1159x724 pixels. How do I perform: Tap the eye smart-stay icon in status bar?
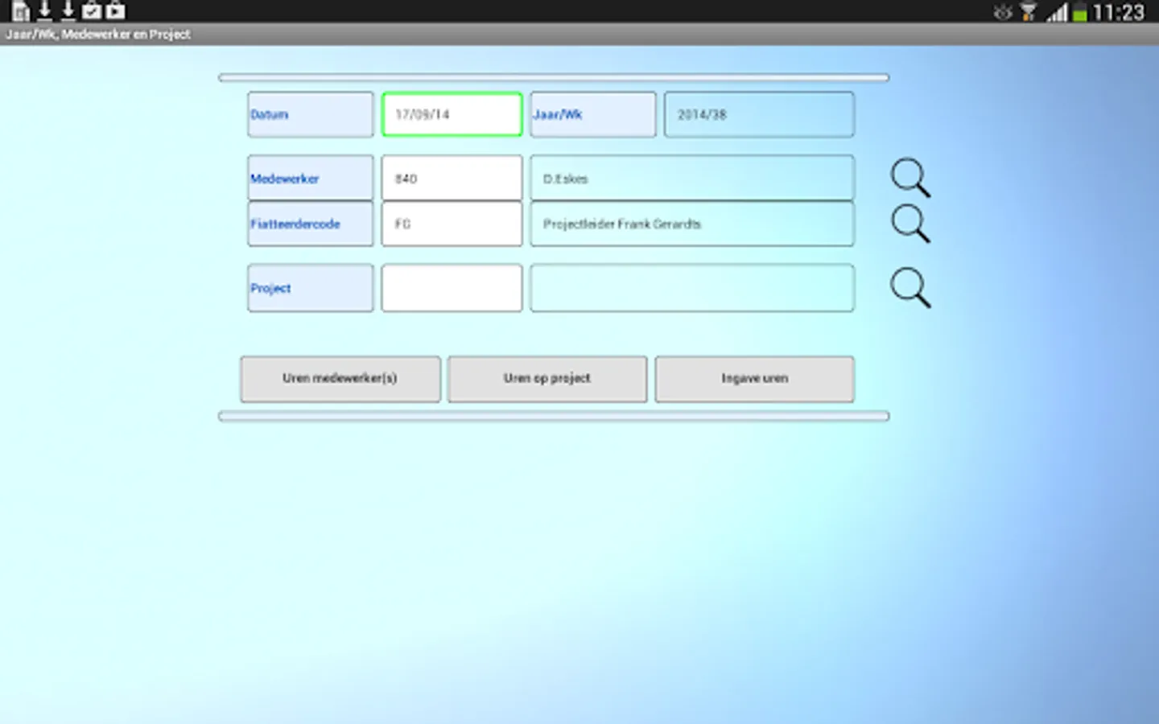1003,12
